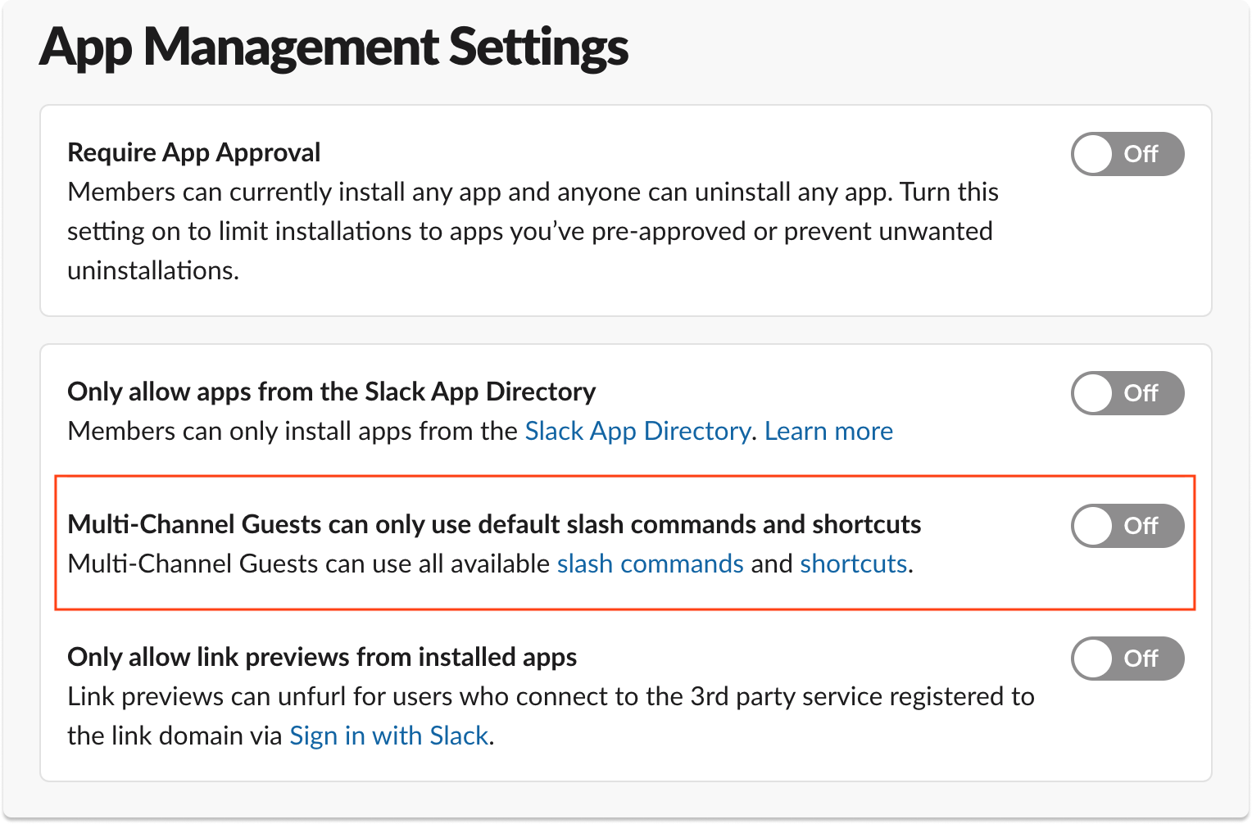Enable Only allow apps from Slack App Directory
This screenshot has width=1252, height=824.
(x=1127, y=393)
